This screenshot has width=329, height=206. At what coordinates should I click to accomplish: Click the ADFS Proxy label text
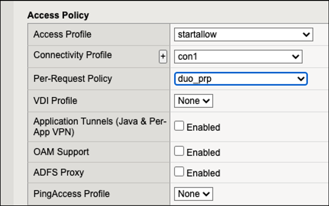coord(59,173)
